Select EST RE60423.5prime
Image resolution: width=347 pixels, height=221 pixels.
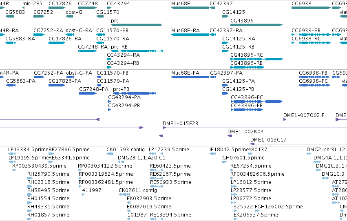[156, 170]
